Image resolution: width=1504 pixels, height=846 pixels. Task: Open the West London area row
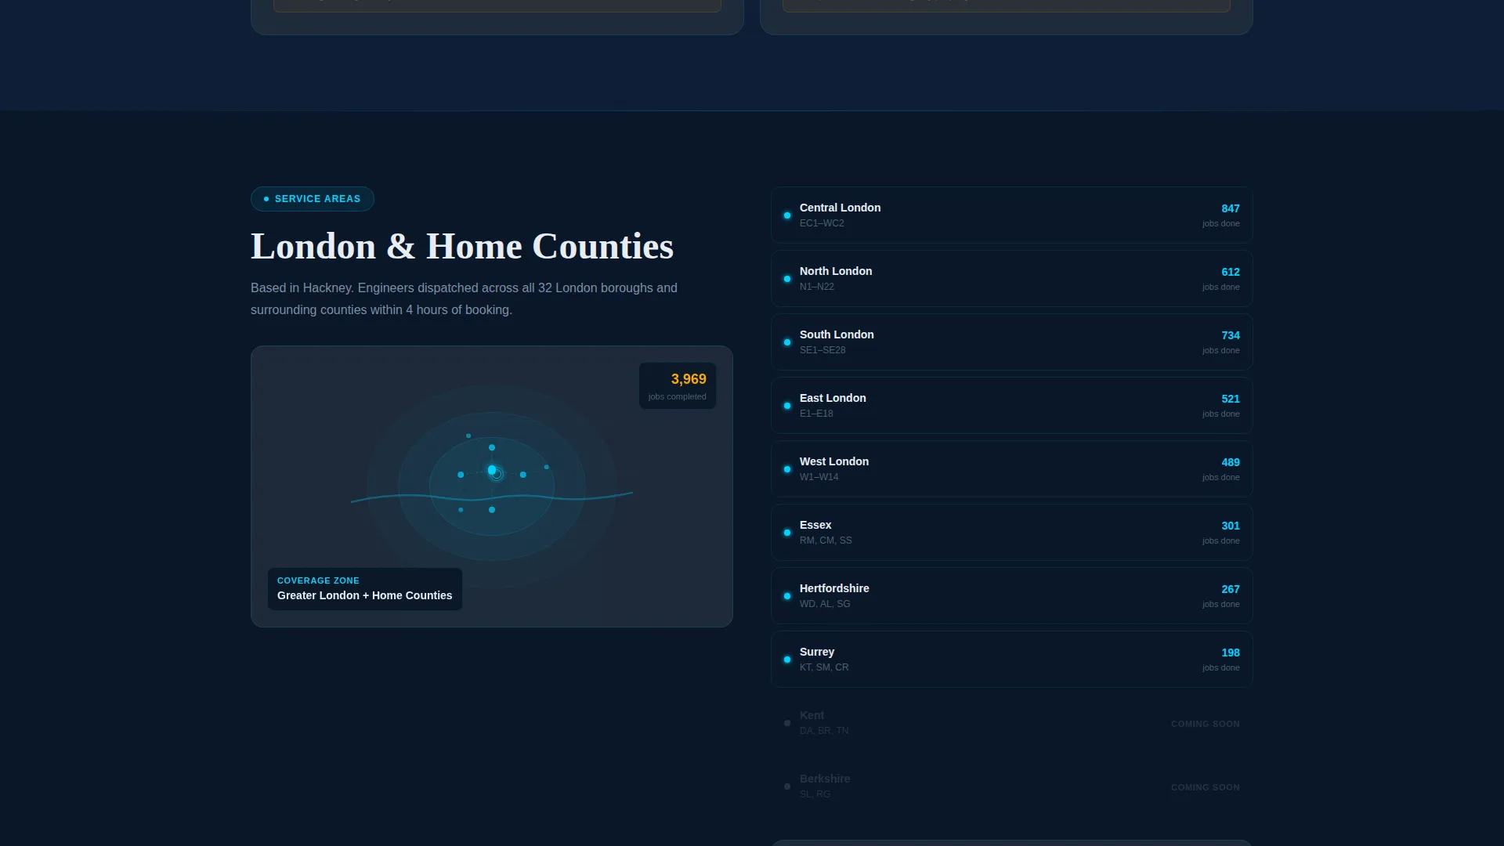click(x=1011, y=469)
